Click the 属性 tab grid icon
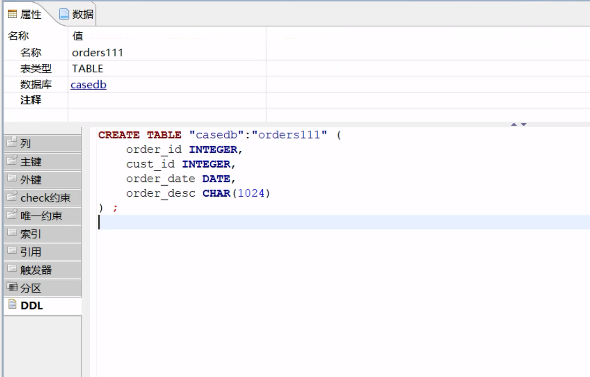 tap(12, 15)
